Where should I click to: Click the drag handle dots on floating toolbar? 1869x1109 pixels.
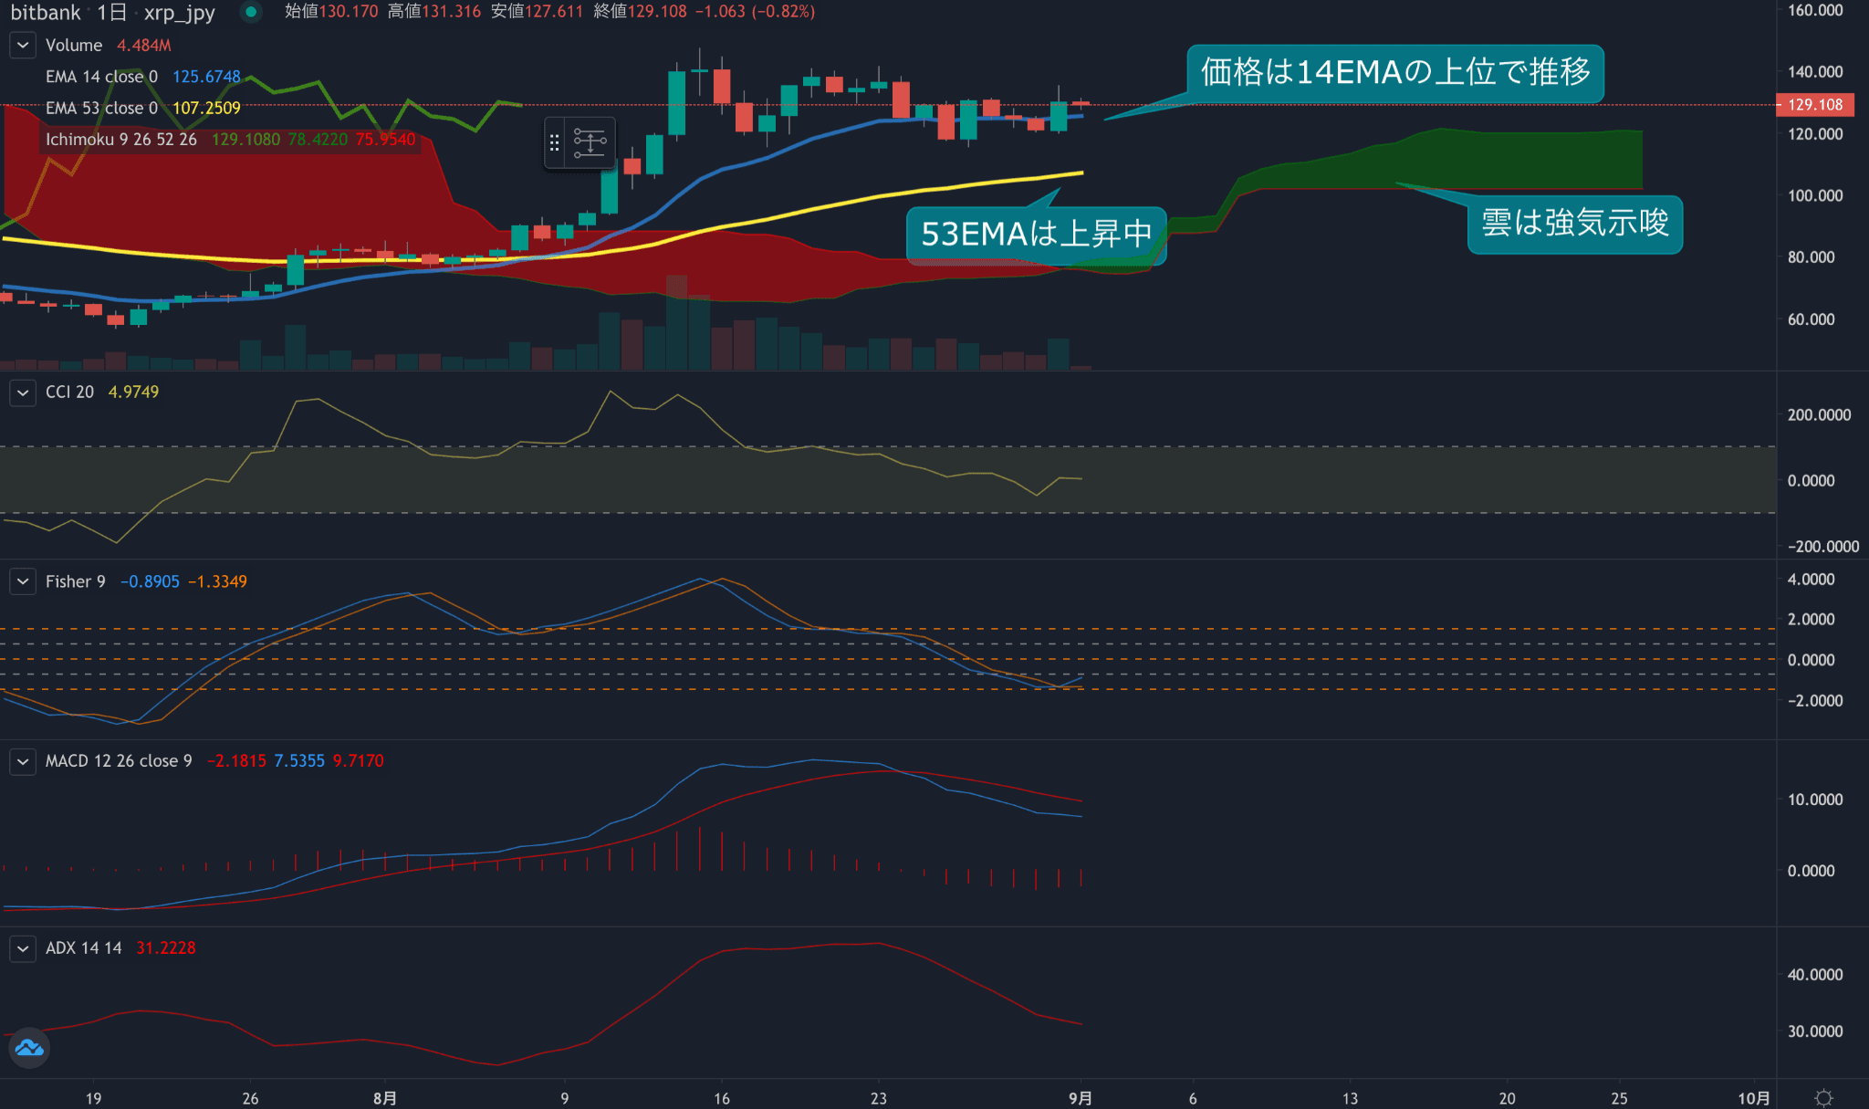tap(556, 142)
